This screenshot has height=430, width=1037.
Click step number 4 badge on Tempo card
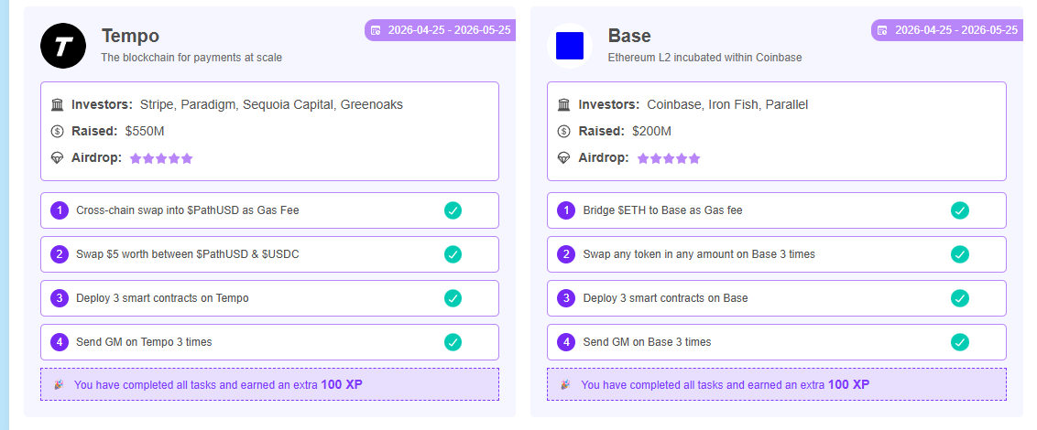(60, 342)
